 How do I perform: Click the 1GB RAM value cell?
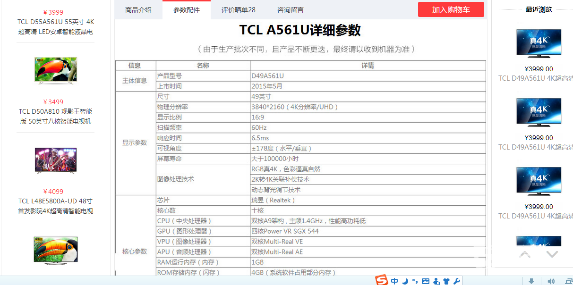pos(368,262)
